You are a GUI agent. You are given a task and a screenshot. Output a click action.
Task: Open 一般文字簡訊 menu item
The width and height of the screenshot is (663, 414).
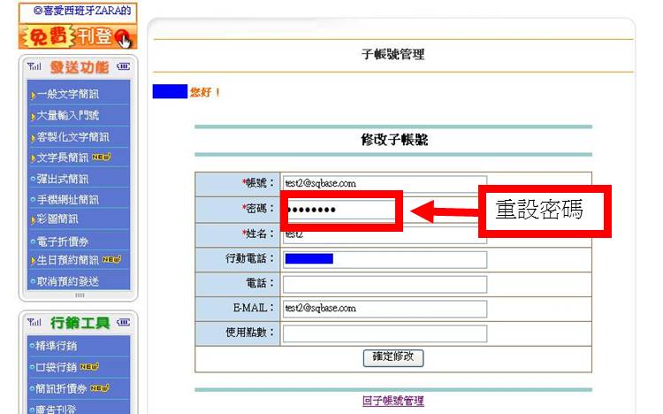pyautogui.click(x=67, y=94)
